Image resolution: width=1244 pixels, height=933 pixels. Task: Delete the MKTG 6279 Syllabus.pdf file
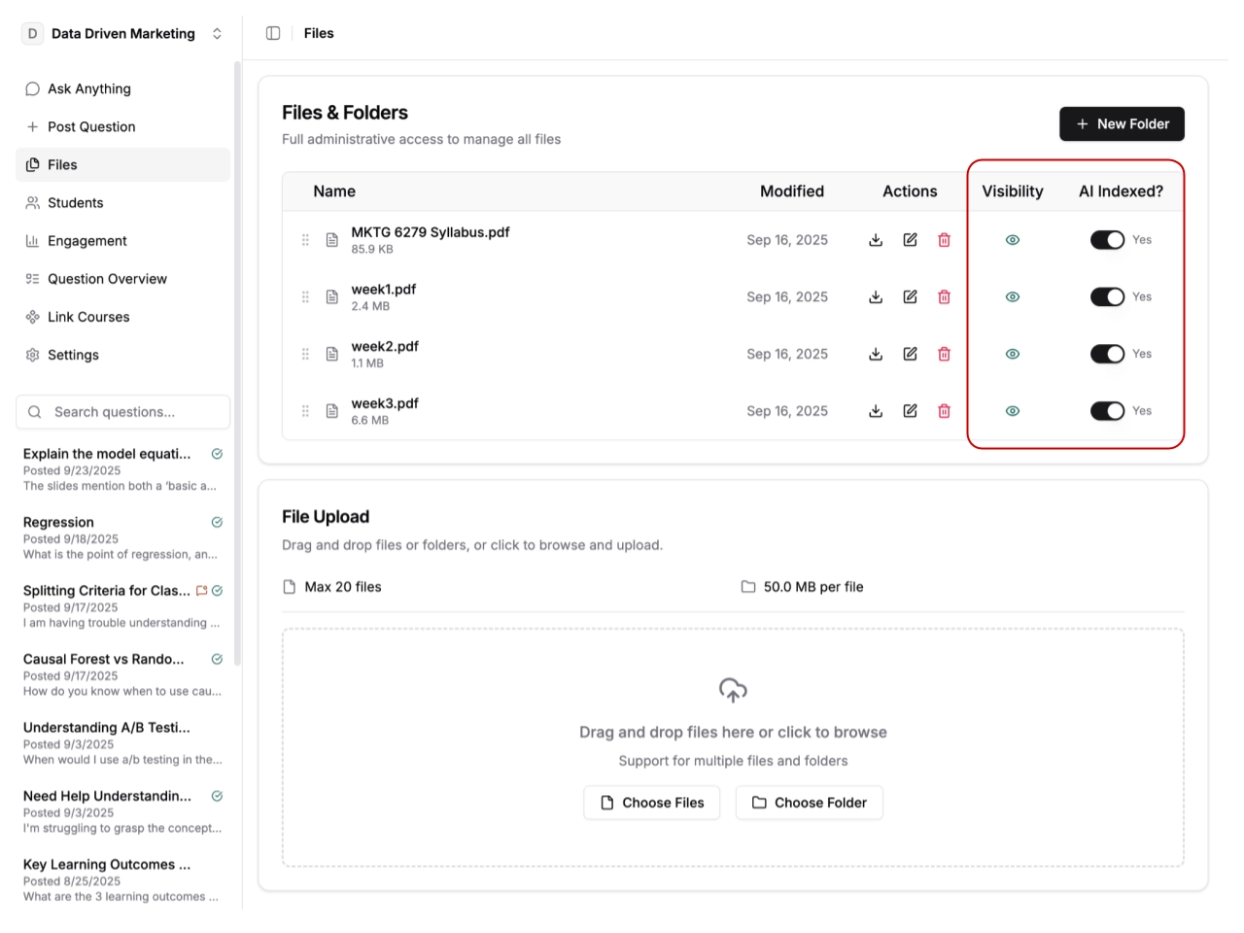[x=944, y=240]
